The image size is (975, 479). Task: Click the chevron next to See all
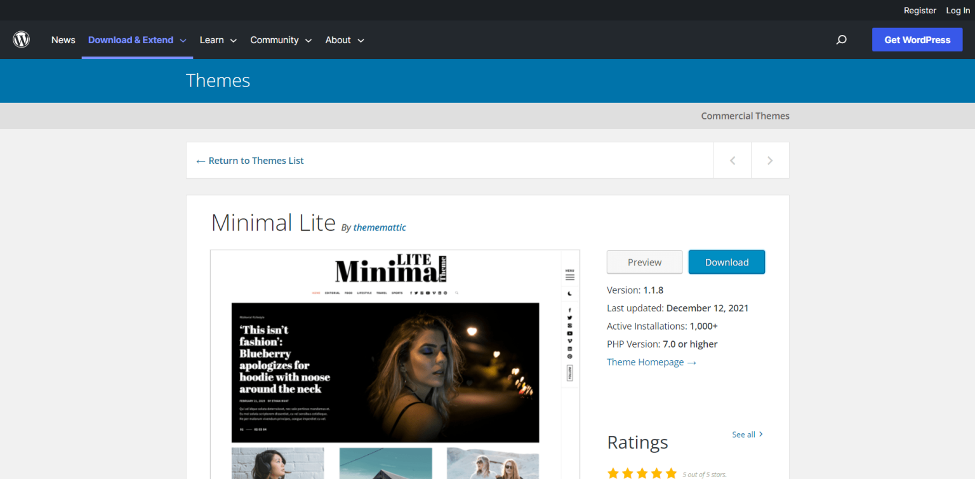(x=760, y=434)
